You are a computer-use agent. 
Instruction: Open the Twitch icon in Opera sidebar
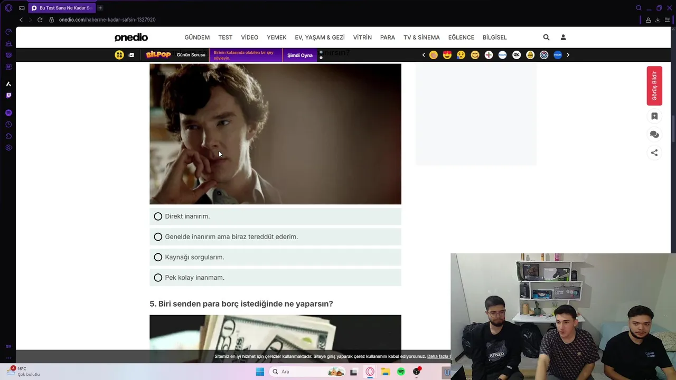(8, 96)
